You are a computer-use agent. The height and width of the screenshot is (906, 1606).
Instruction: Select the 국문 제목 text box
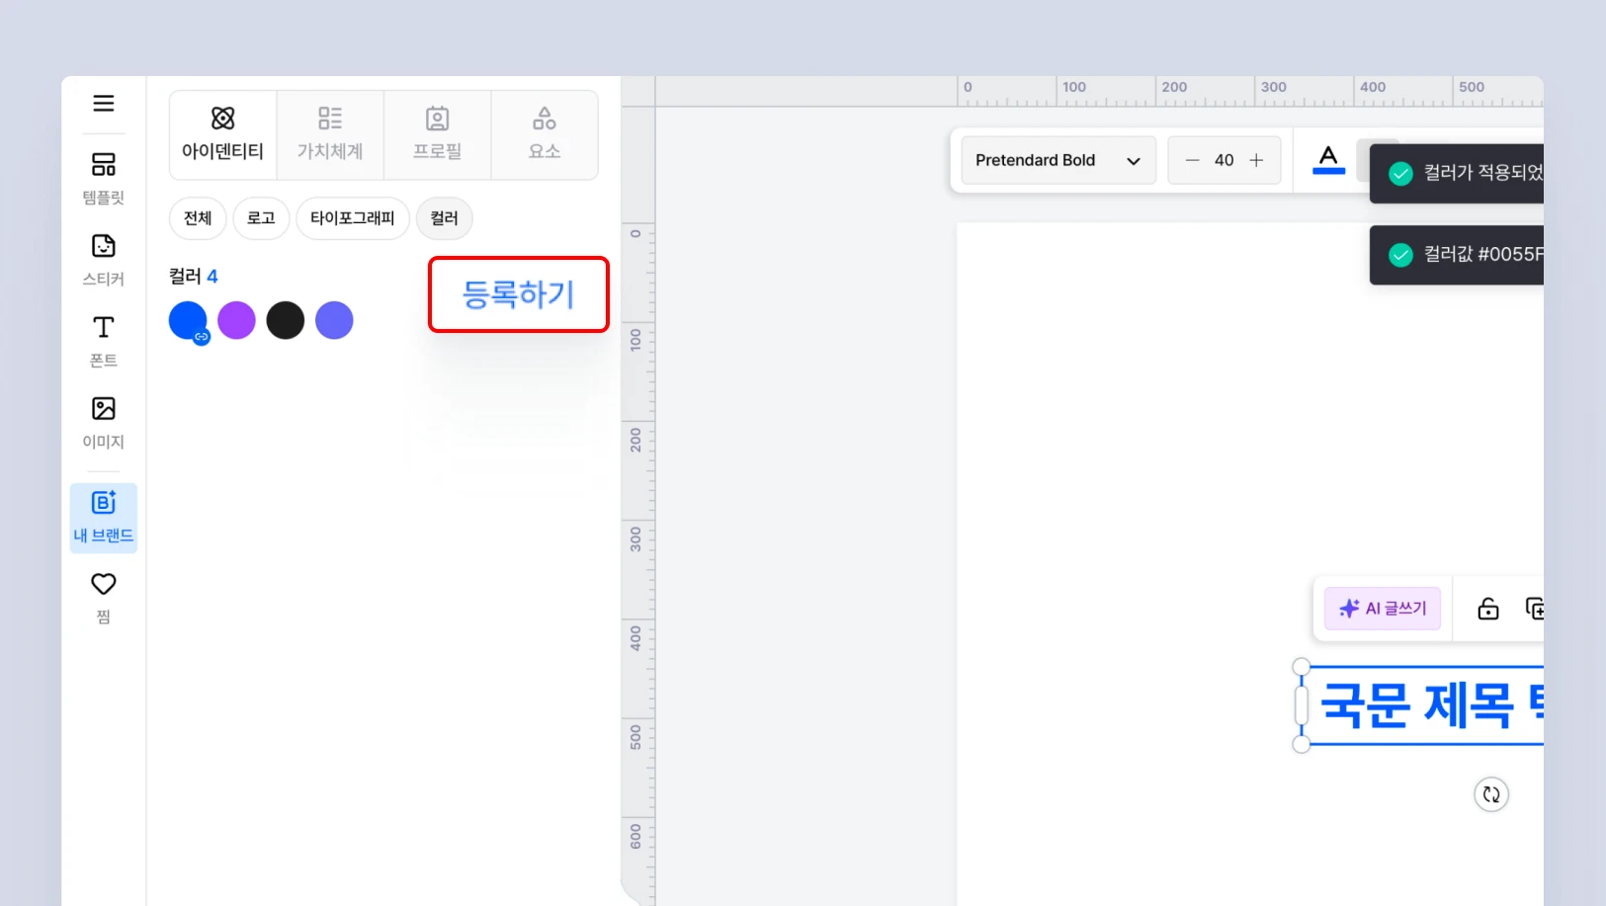click(1423, 705)
